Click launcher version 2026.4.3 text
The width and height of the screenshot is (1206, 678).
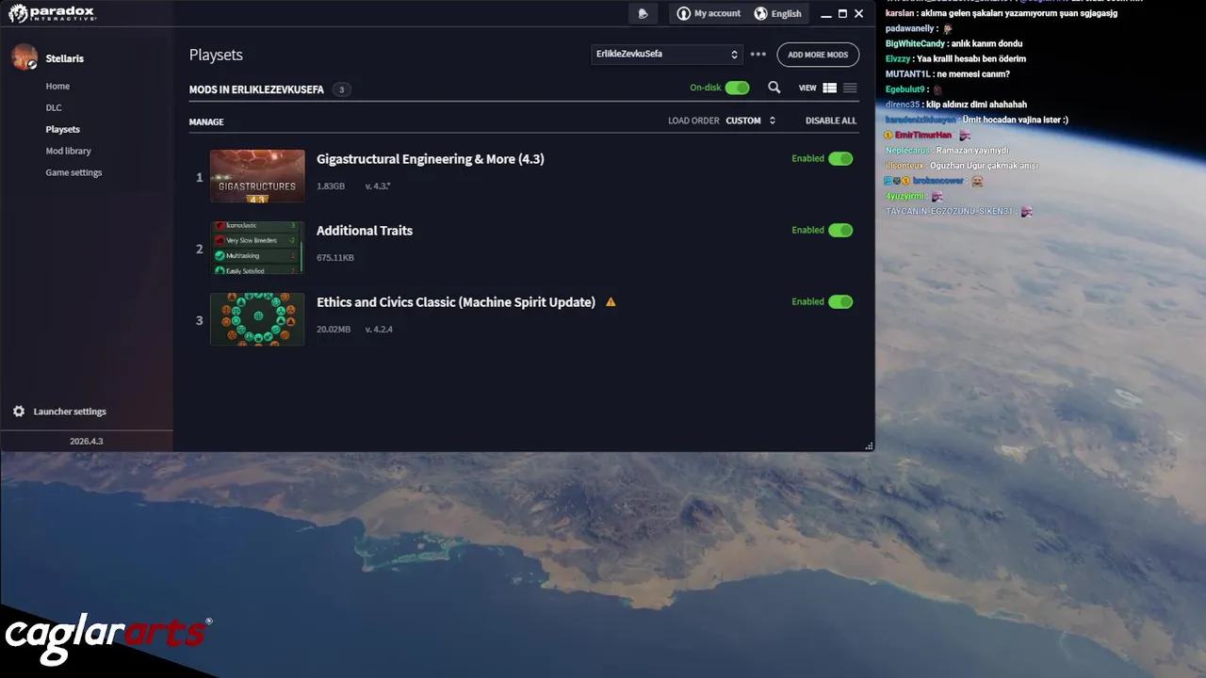87,441
